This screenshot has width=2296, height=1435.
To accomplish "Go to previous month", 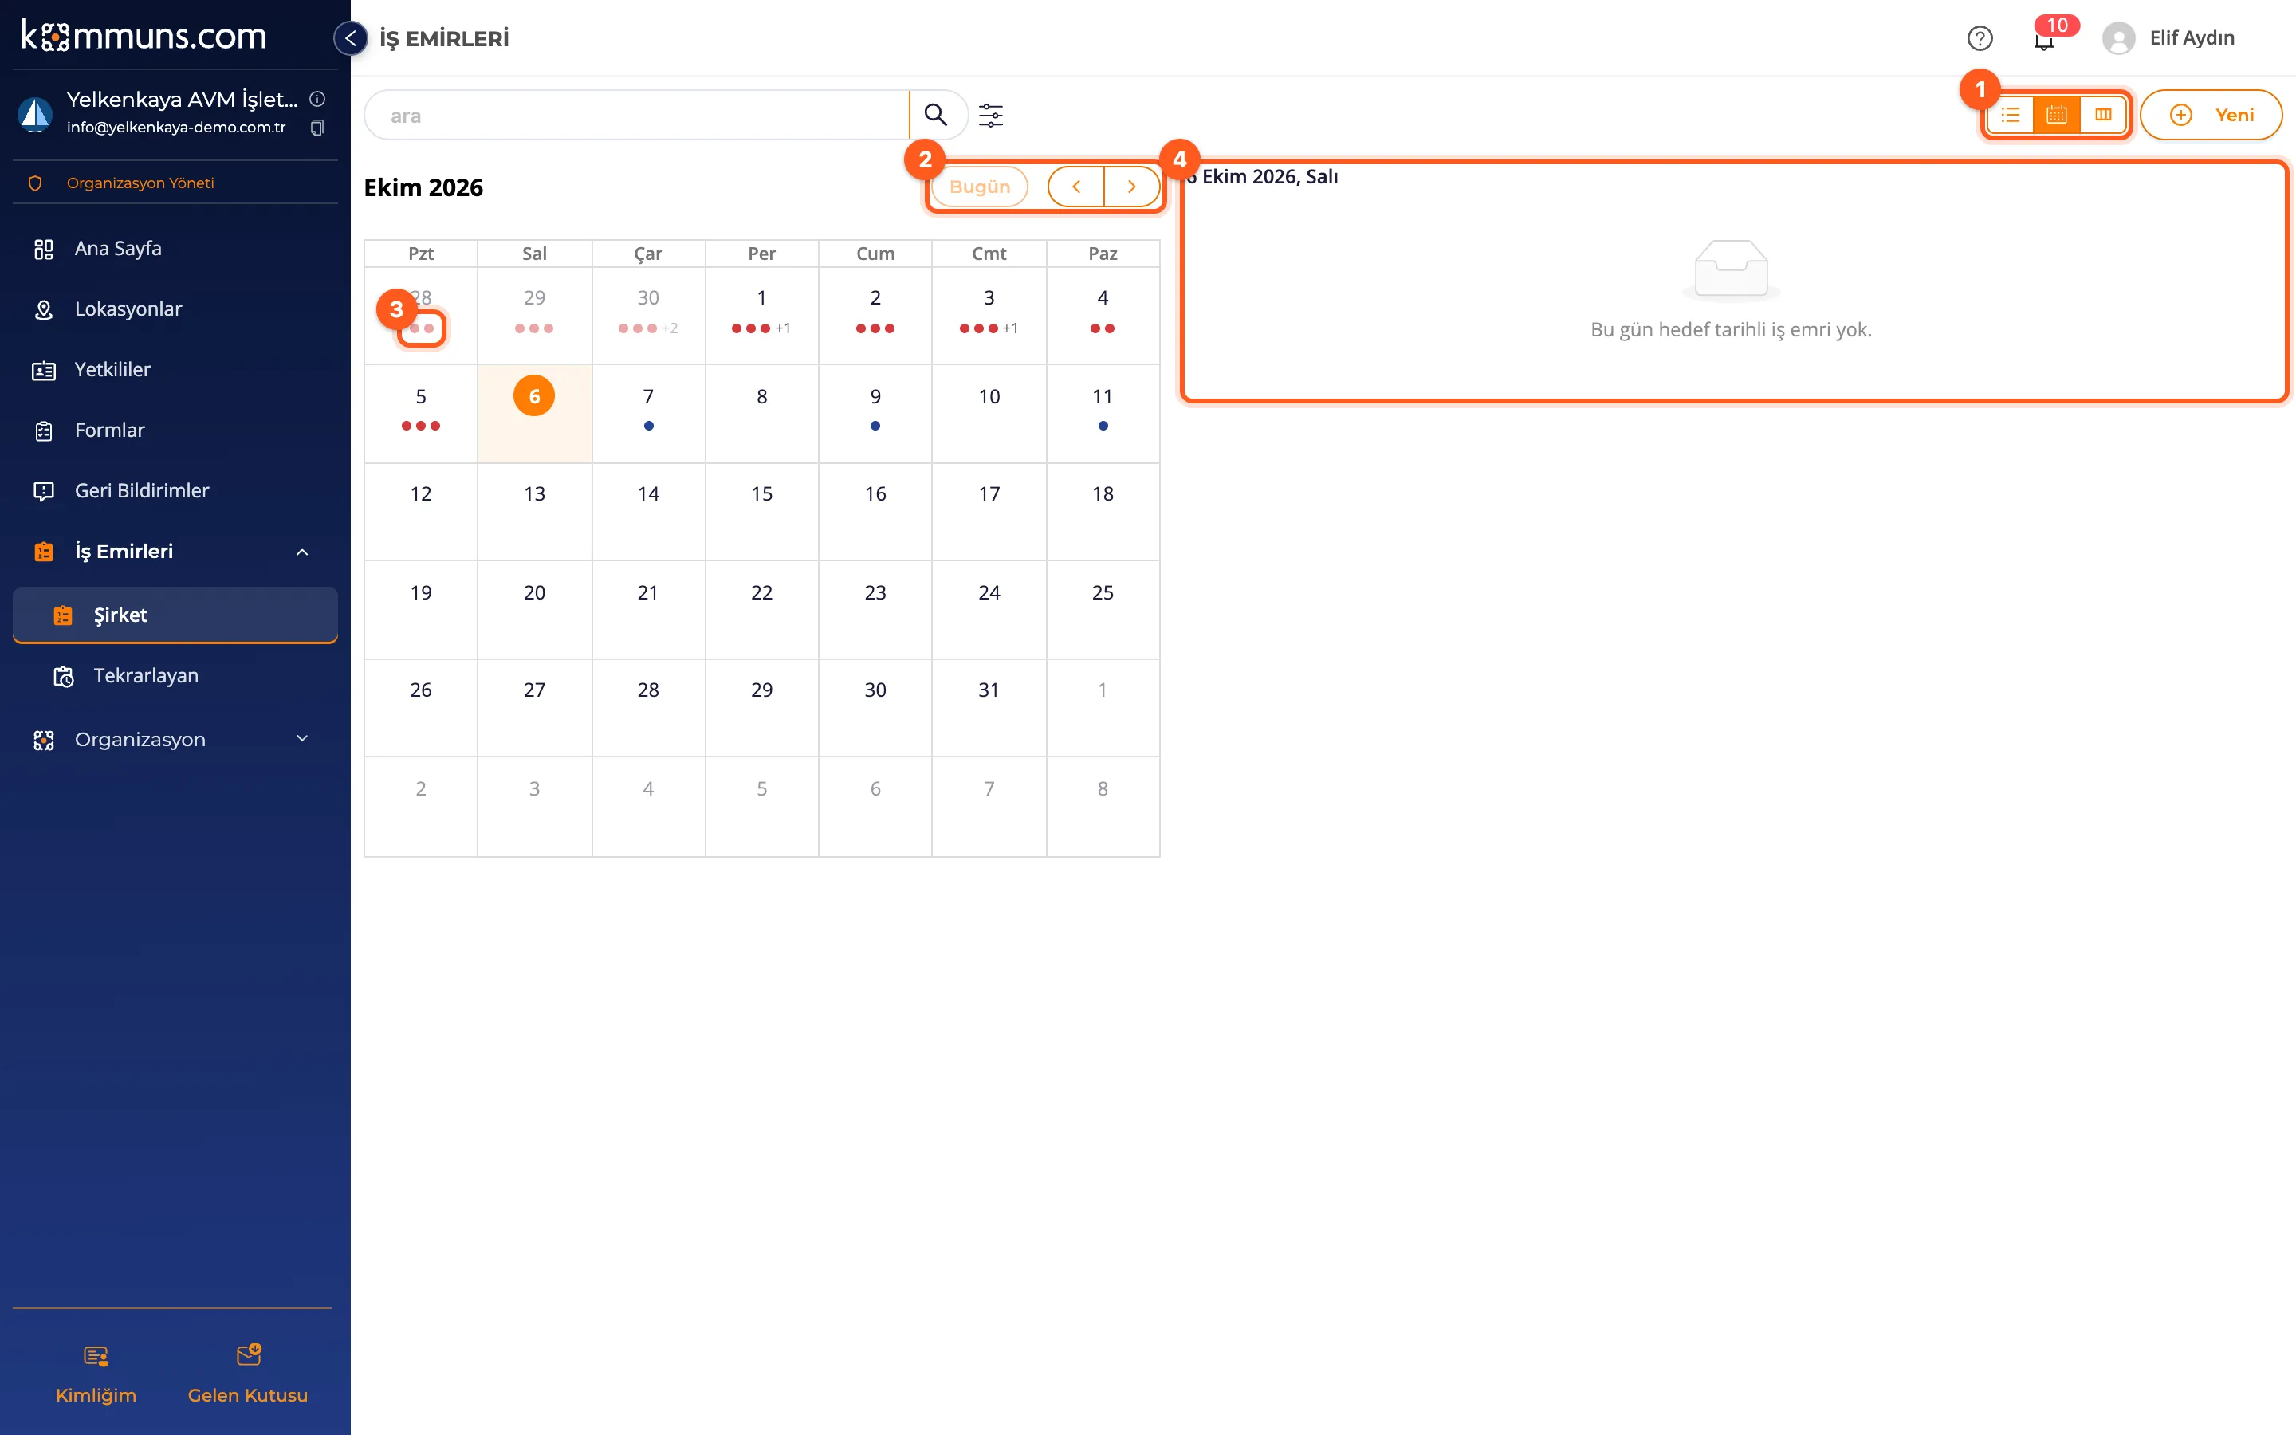I will tap(1076, 186).
